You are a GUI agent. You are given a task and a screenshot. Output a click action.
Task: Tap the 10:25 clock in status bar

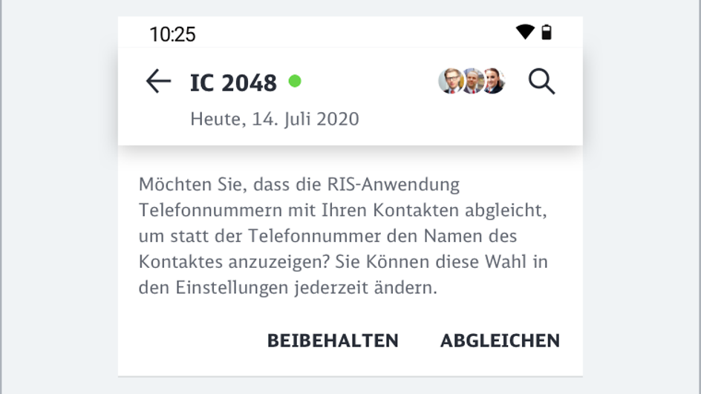click(x=172, y=34)
